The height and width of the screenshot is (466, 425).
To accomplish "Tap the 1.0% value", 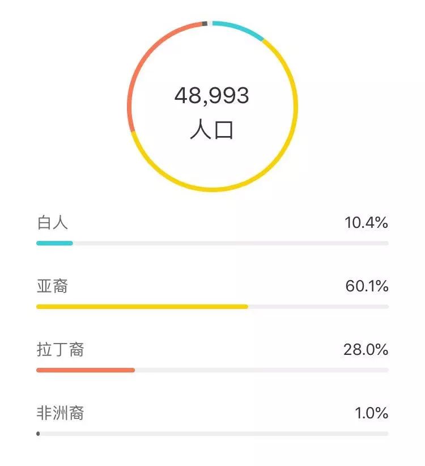I will (371, 413).
